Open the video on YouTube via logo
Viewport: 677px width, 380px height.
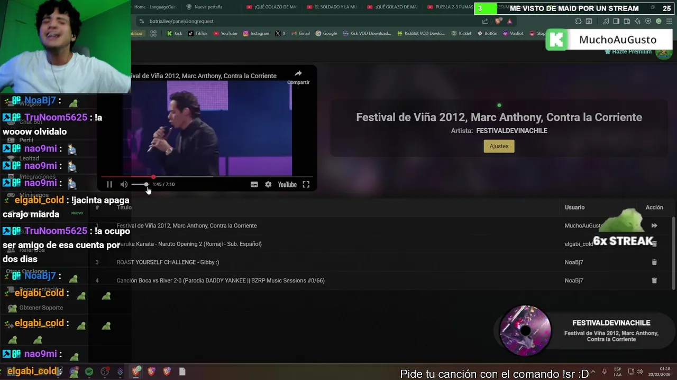[x=287, y=184]
